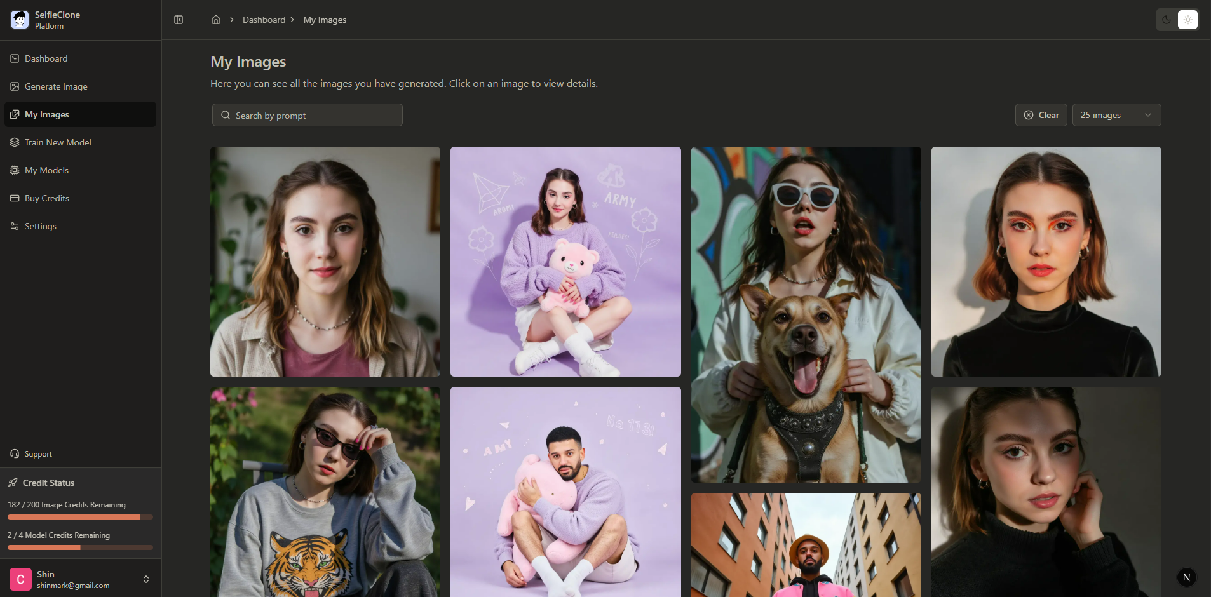Open My Models via the robot icon
This screenshot has width=1211, height=597.
(14, 170)
